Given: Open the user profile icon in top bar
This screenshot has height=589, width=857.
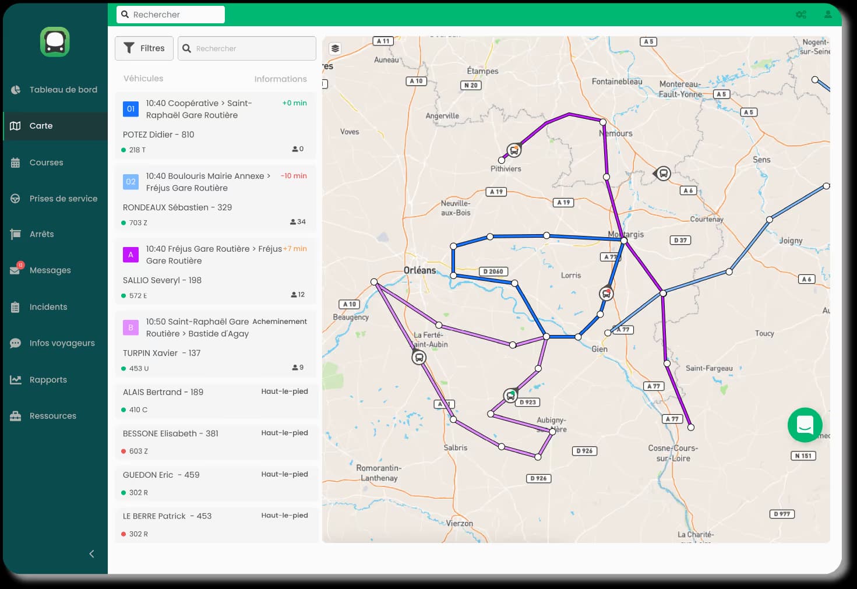Looking at the screenshot, I should 828,15.
